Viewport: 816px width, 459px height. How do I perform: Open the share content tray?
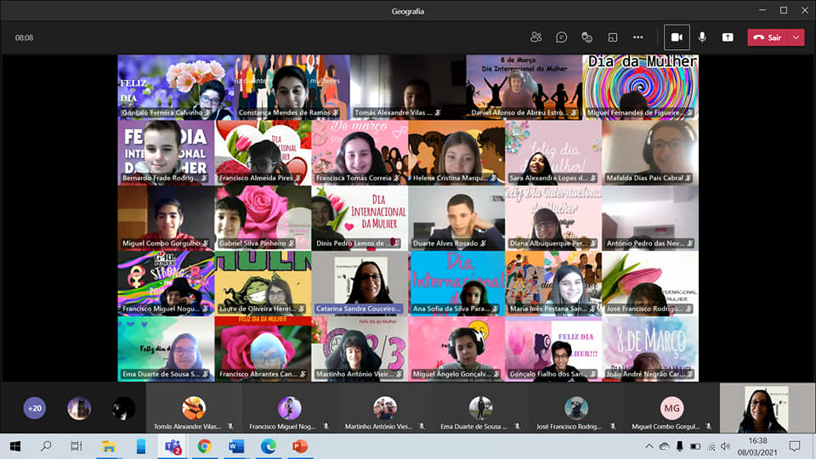(728, 37)
